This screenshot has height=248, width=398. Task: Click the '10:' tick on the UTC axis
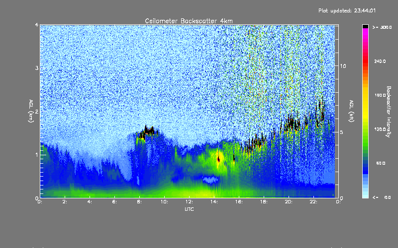pyautogui.click(x=164, y=202)
